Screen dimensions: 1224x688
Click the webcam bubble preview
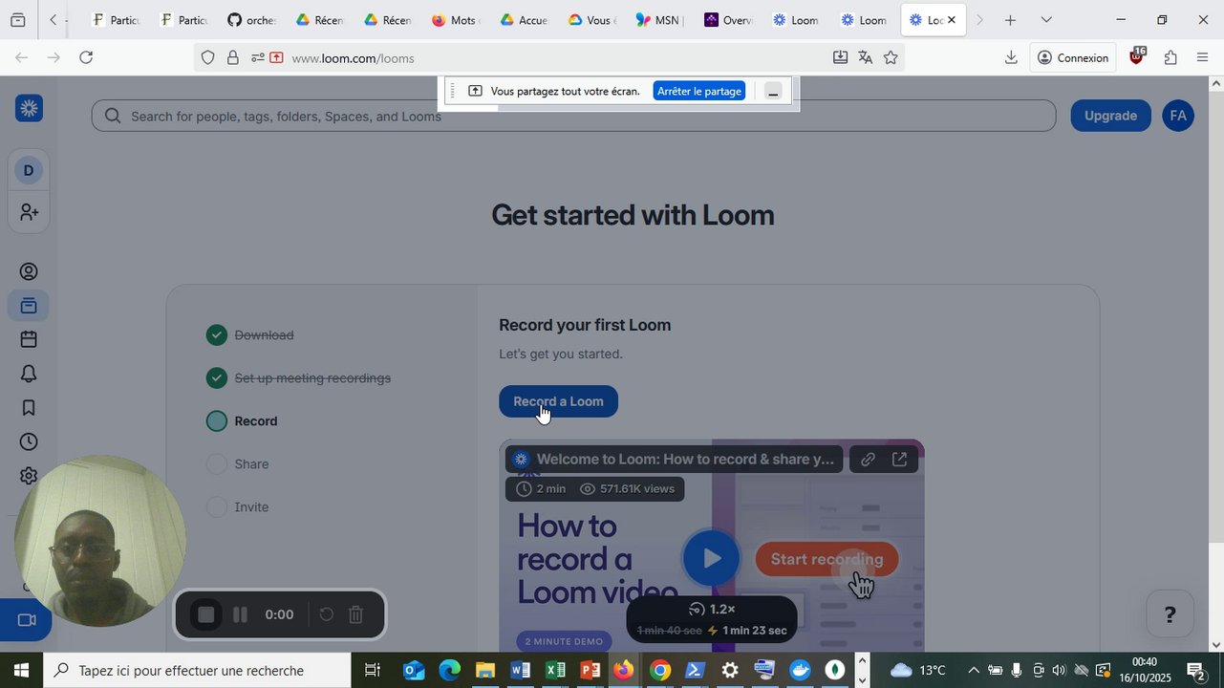(x=99, y=541)
